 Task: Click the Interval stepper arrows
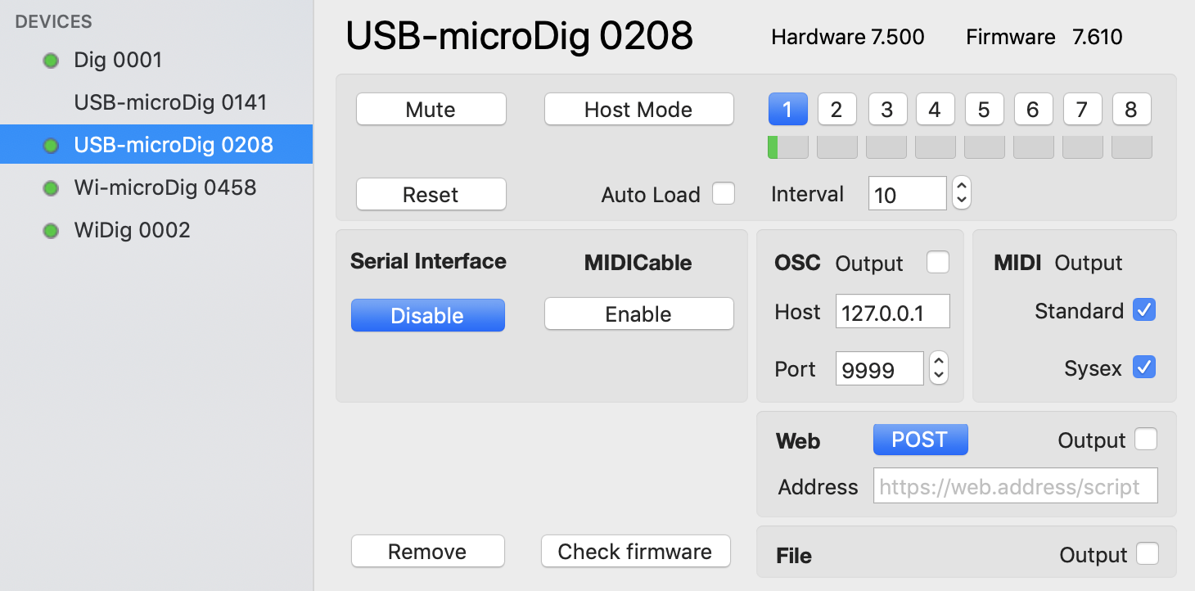pos(962,193)
